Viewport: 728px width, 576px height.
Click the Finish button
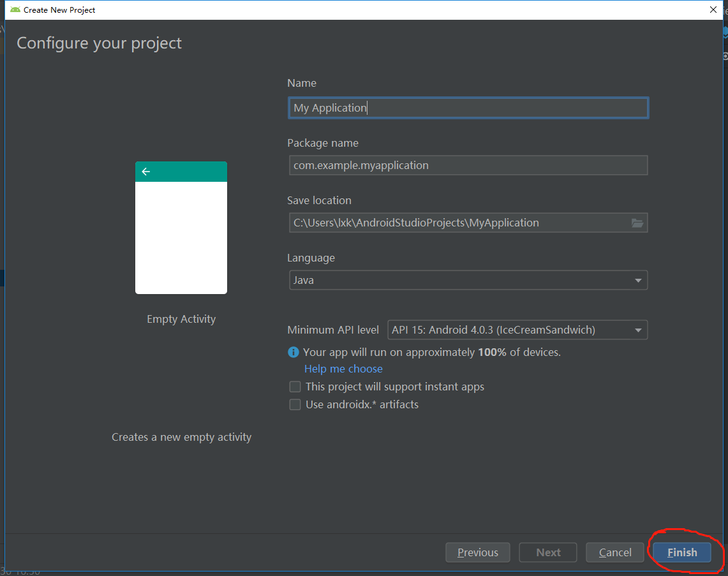(682, 552)
